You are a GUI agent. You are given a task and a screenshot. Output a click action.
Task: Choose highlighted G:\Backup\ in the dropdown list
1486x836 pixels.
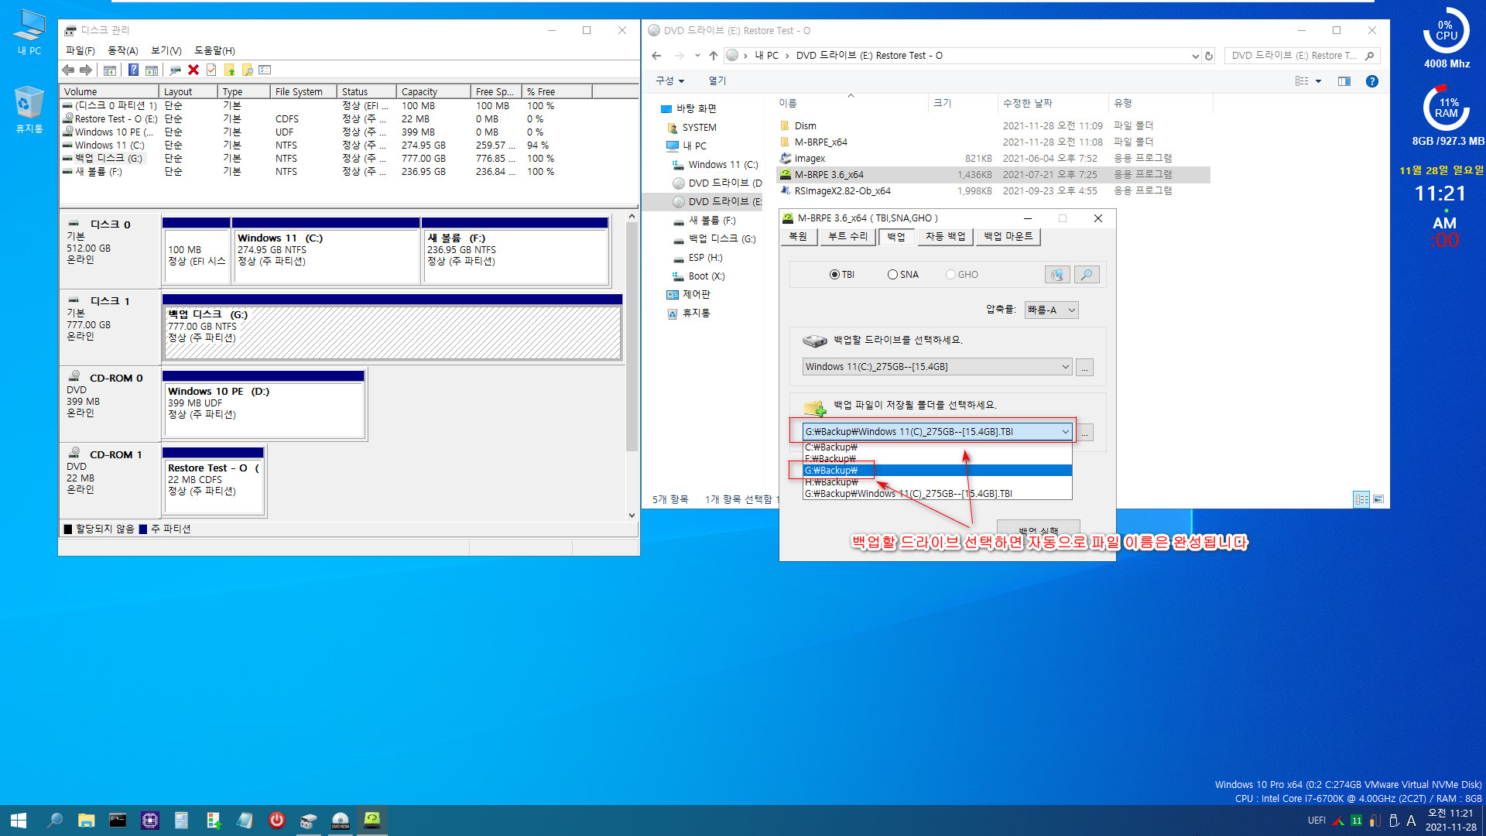tap(936, 471)
